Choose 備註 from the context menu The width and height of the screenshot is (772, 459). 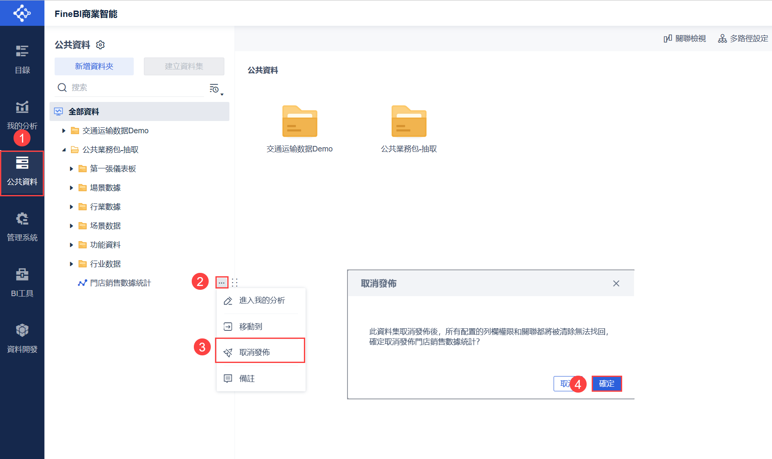(261, 379)
